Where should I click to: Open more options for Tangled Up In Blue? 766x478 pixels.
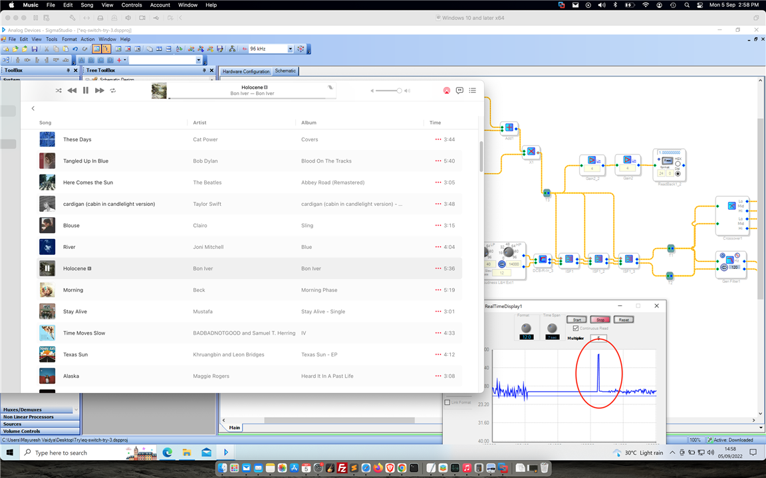coord(438,161)
